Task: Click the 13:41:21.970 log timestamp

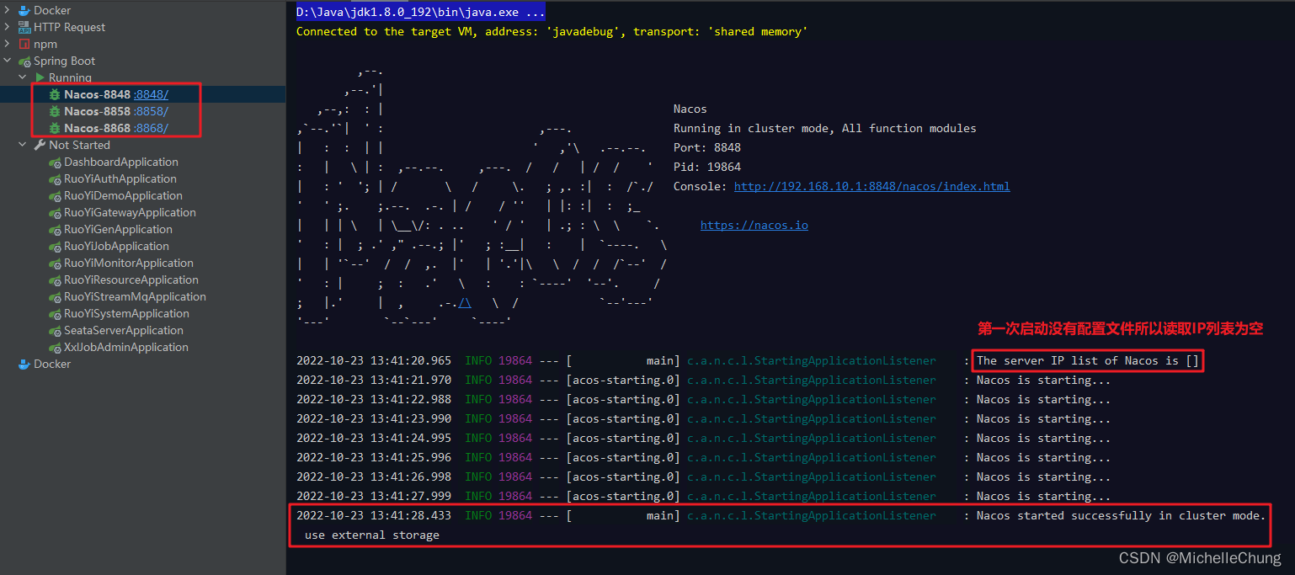Action: click(x=374, y=380)
